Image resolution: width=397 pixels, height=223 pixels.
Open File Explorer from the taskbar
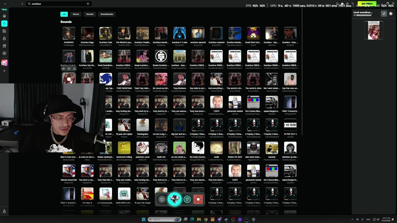click(199, 219)
